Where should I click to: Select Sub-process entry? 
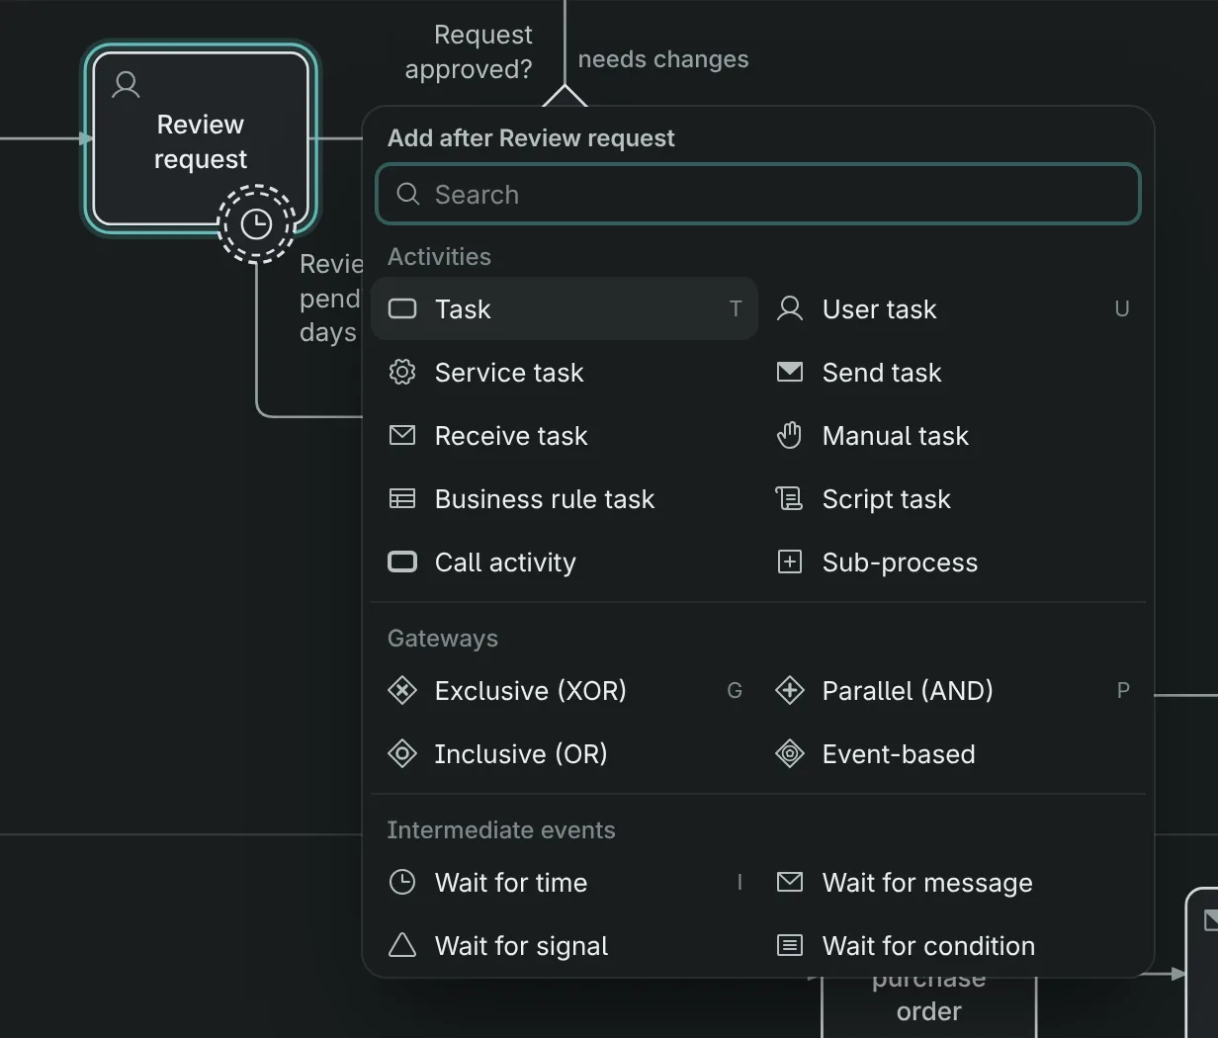click(x=952, y=562)
